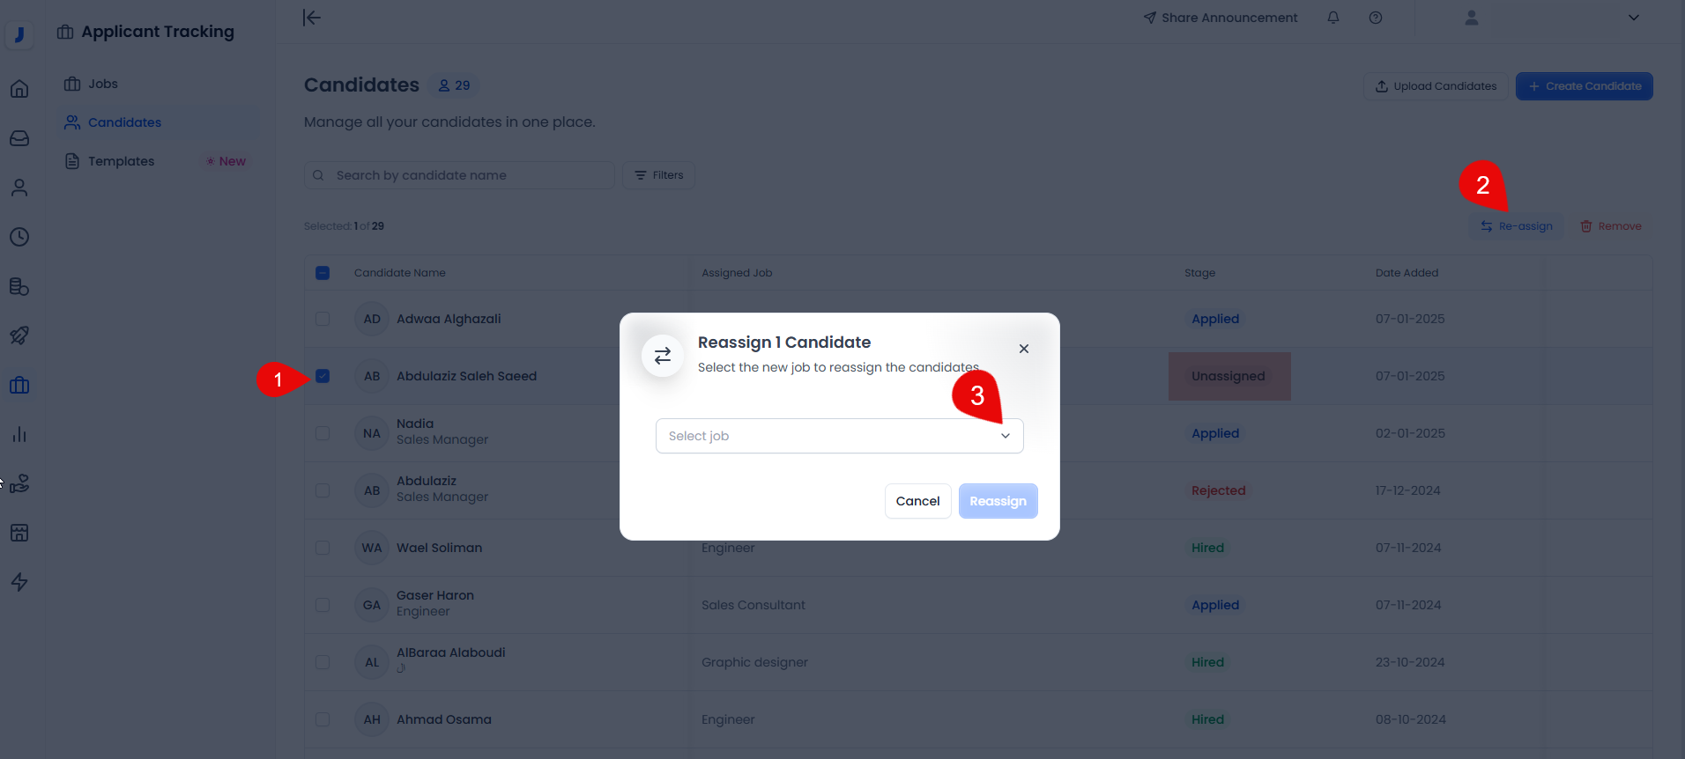The image size is (1685, 759).
Task: Toggle the select-all header checkbox
Action: pyautogui.click(x=323, y=273)
